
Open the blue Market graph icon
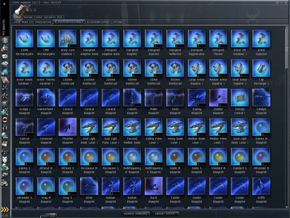click(x=5, y=72)
